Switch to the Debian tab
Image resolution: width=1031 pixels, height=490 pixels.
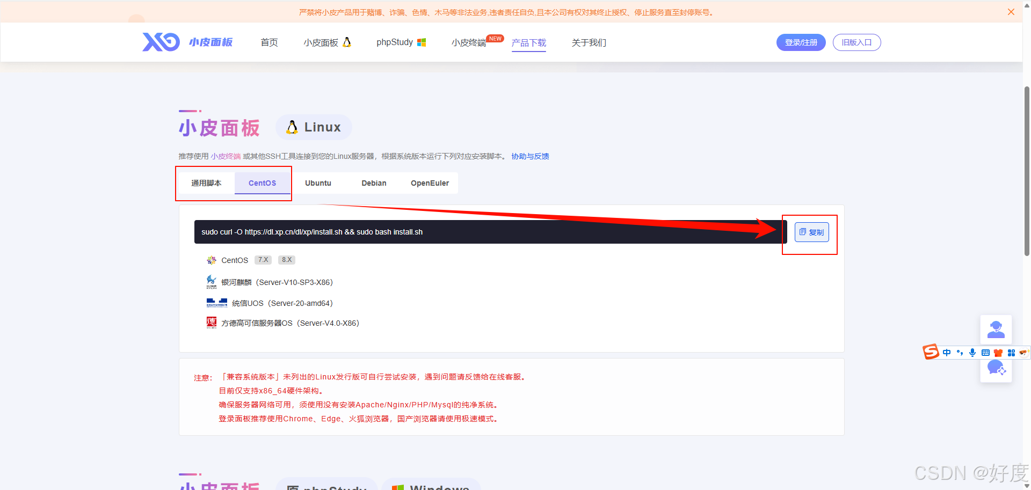coord(374,183)
